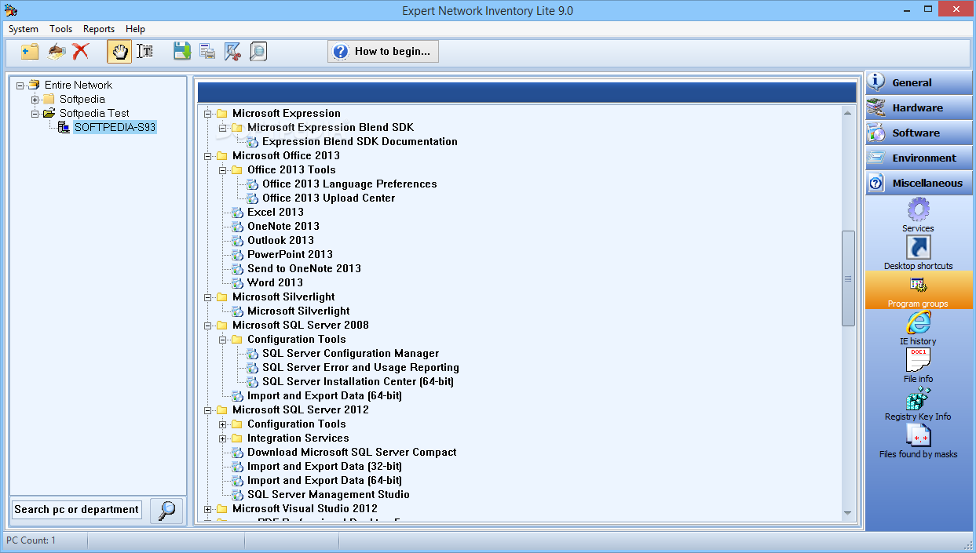Select SQL Server Error and Usage Reporting
This screenshot has height=553, width=976.
click(x=360, y=368)
